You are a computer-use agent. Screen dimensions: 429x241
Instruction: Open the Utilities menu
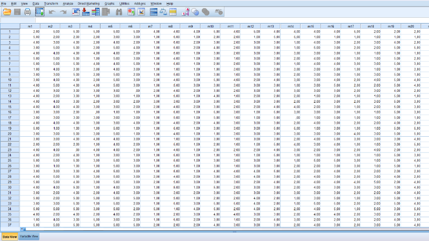pyautogui.click(x=124, y=4)
